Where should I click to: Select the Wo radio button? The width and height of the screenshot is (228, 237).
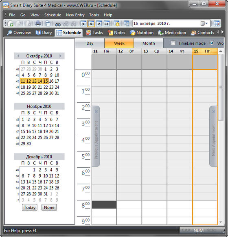(212, 43)
